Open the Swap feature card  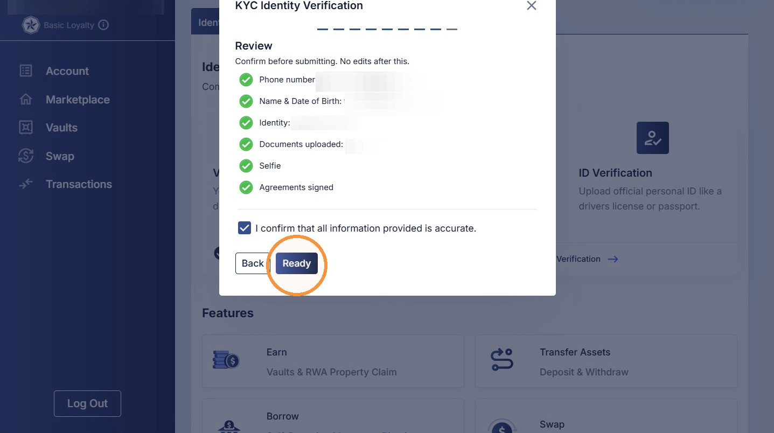[x=606, y=416]
